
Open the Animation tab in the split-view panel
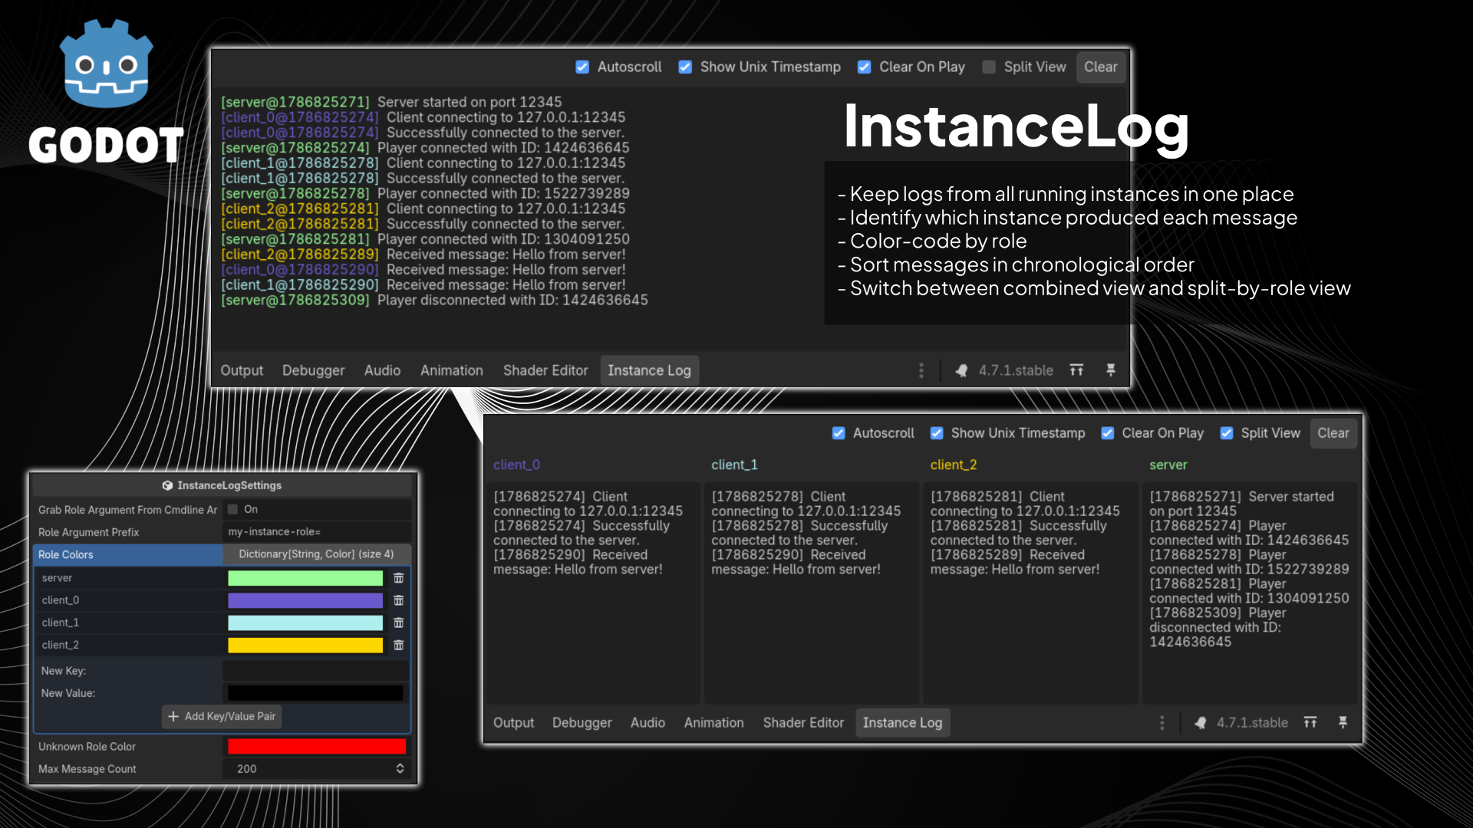coord(713,723)
